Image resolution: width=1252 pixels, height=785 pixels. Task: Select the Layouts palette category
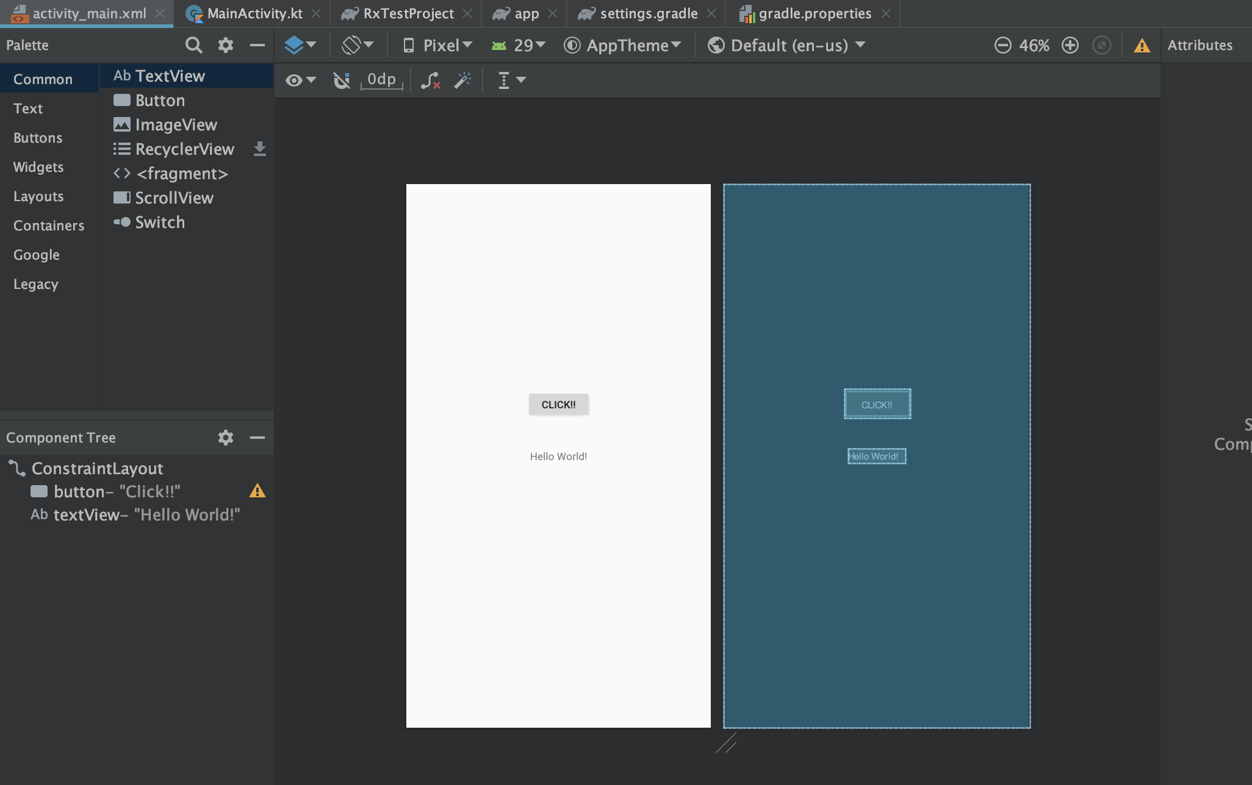(38, 196)
